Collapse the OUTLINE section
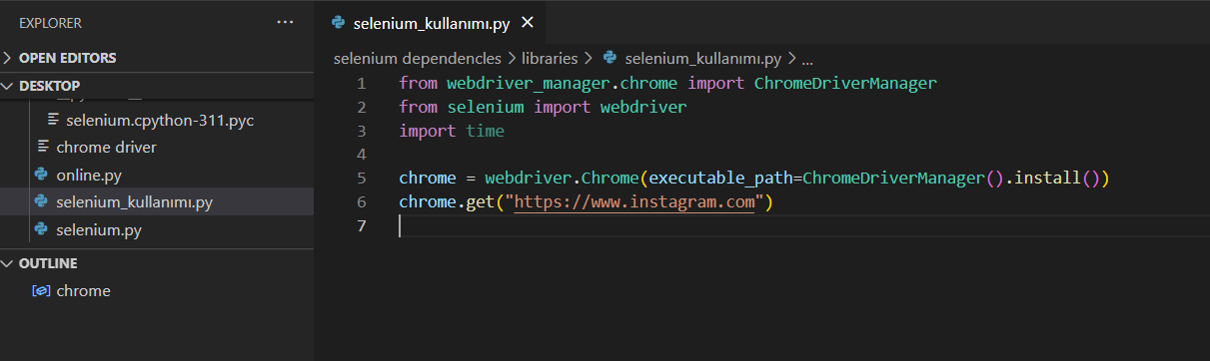 pos(157,263)
